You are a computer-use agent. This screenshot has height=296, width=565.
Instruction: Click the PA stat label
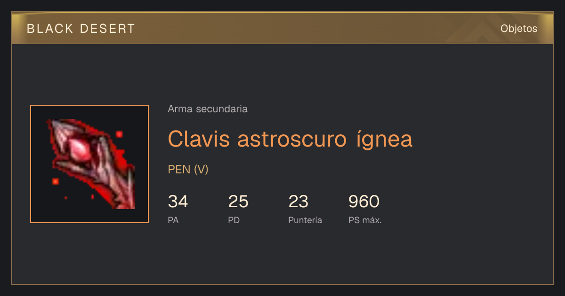coord(173,220)
